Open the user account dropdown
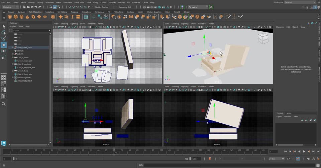This screenshot has height=168, width=321. click(x=198, y=7)
